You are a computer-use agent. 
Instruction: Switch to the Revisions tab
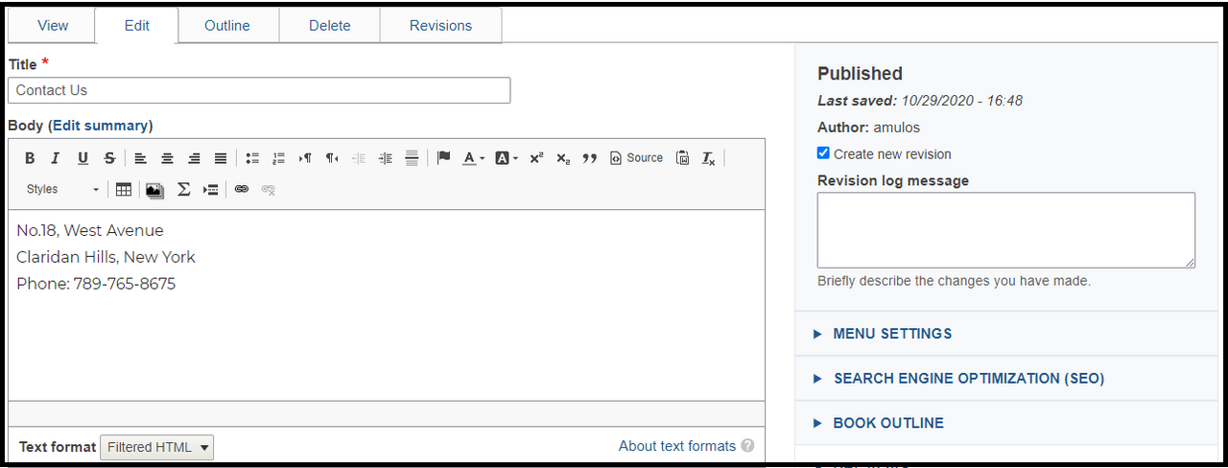pos(440,26)
